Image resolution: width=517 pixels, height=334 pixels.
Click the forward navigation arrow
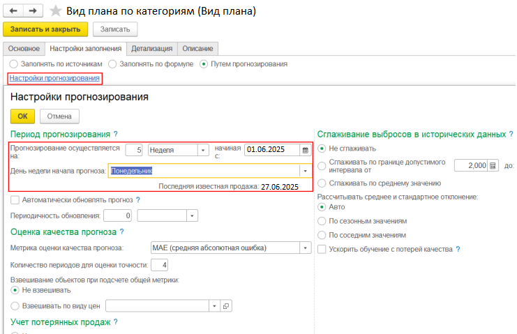tap(33, 12)
